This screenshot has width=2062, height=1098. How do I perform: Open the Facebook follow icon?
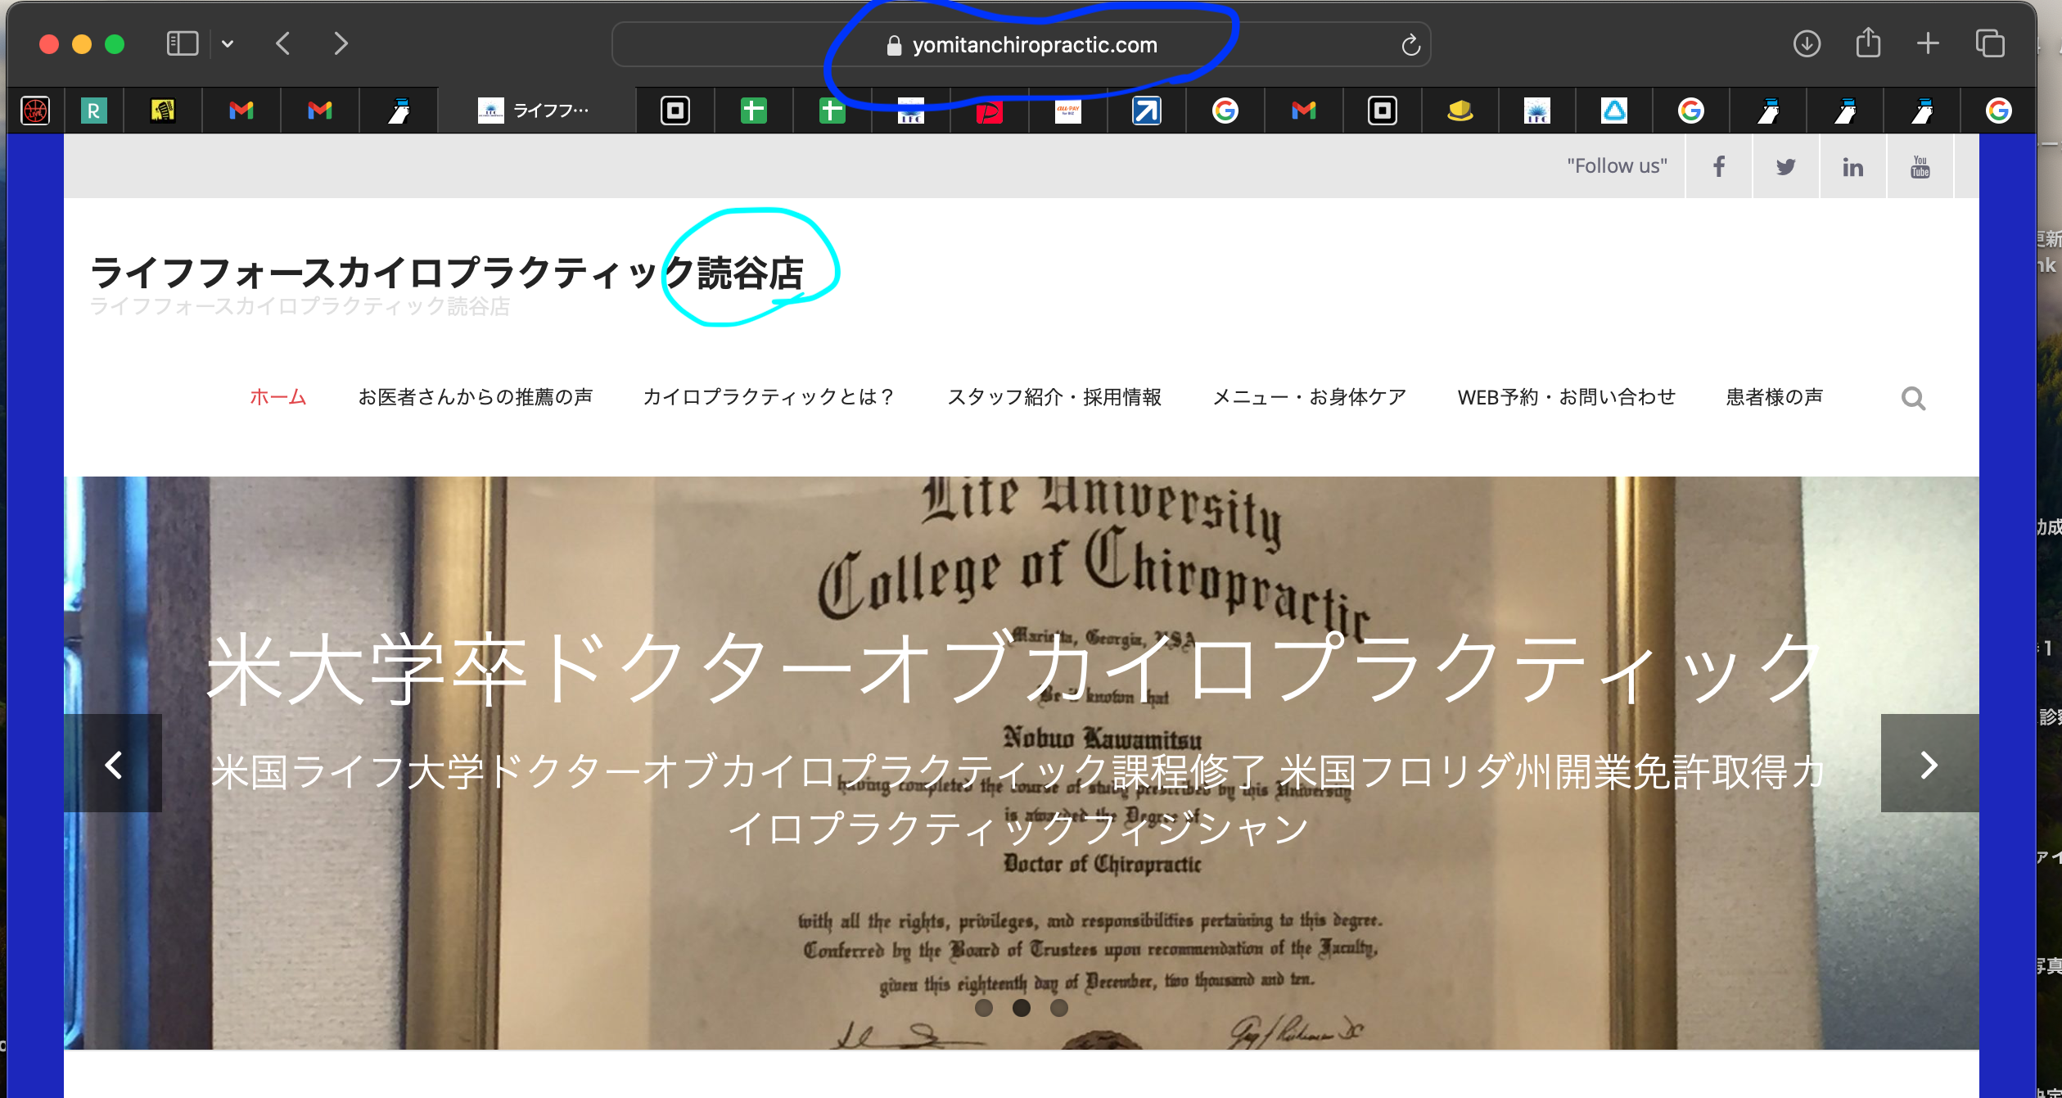click(1719, 166)
